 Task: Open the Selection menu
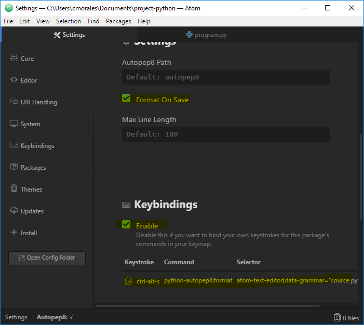point(69,21)
